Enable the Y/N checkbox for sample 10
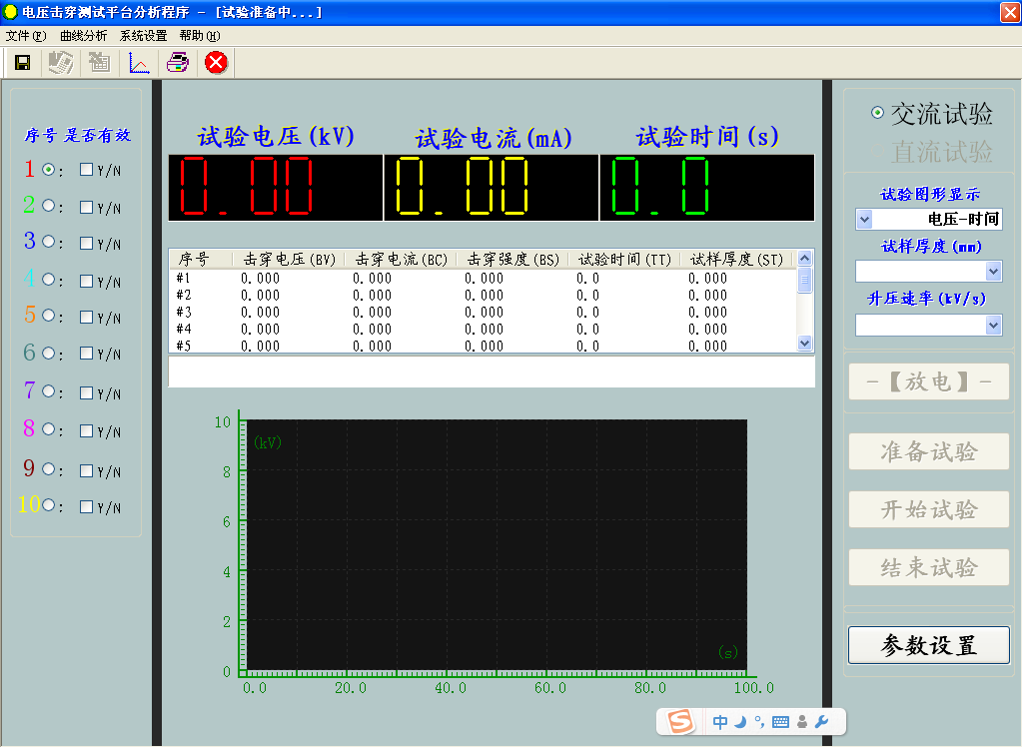This screenshot has height=747, width=1022. point(86,505)
